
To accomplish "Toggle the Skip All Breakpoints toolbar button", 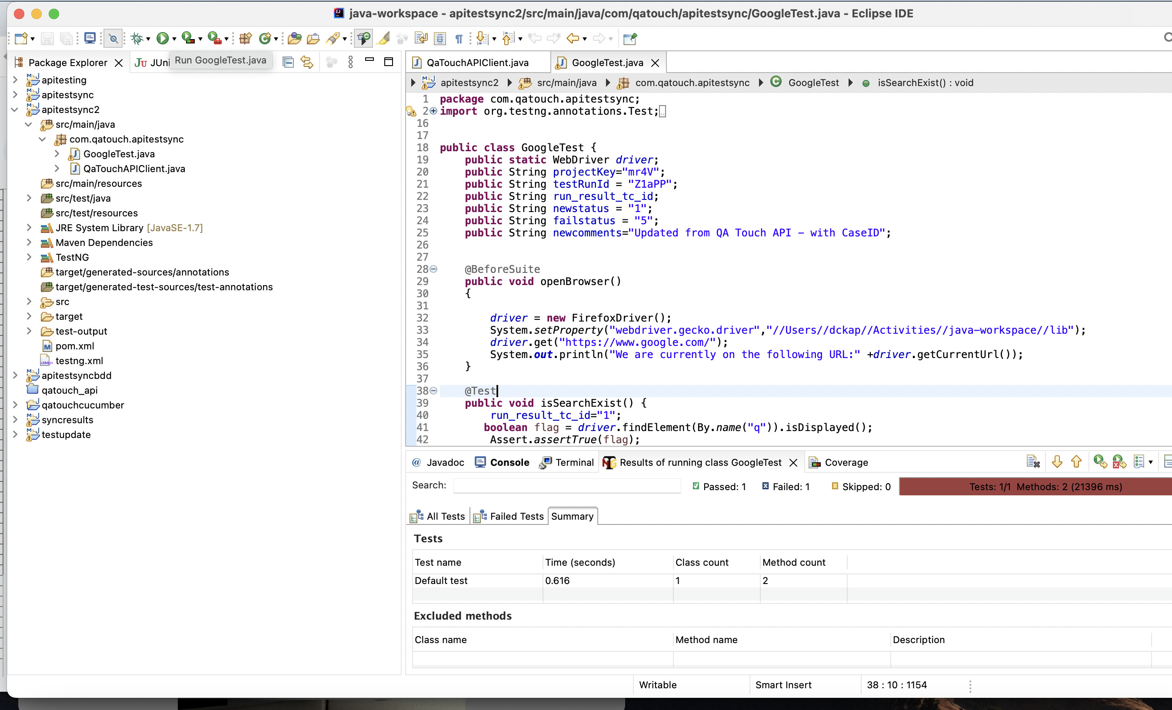I will pos(114,38).
